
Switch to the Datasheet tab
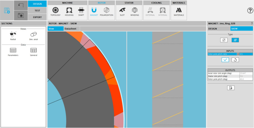70,29
